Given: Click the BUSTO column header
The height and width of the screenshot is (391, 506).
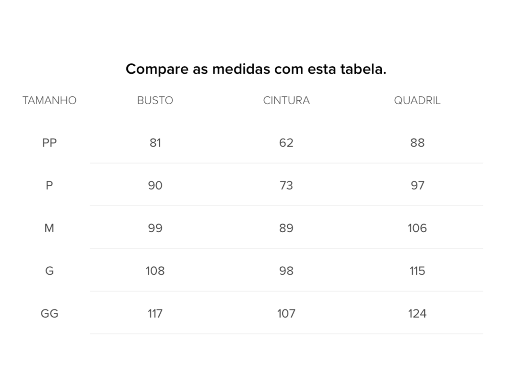Looking at the screenshot, I should 155,101.
